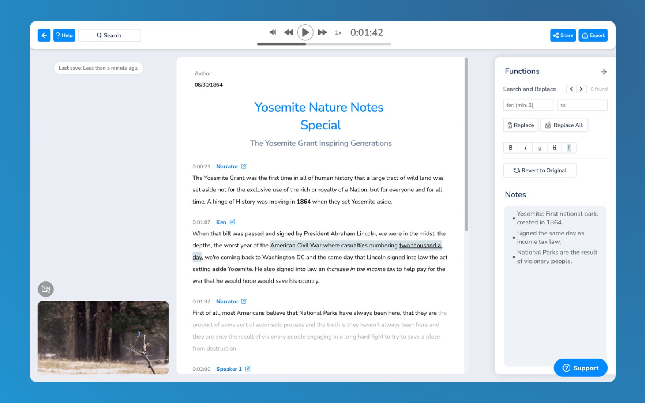
Task: Click the 0:01:42 time display
Action: [366, 33]
